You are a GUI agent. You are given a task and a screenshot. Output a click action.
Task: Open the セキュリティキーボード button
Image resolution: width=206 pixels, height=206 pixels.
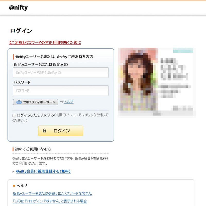tap(36, 102)
